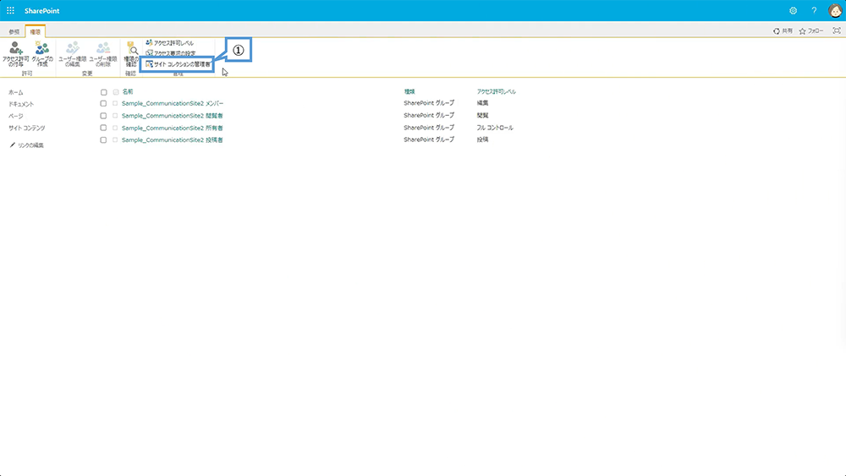
Task: Open the settings gear in the header
Action: [794, 11]
